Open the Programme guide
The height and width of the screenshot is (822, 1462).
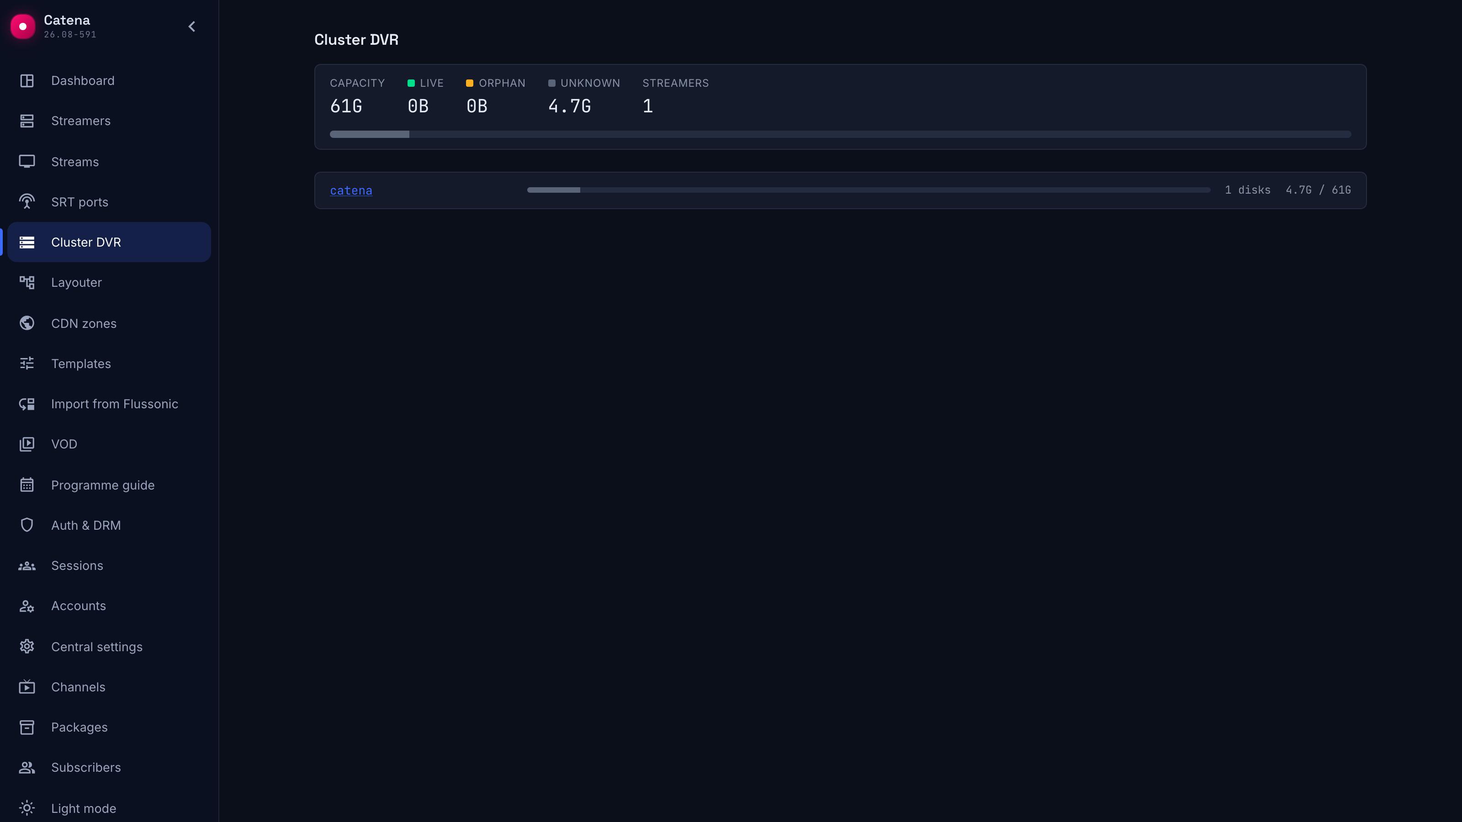click(109, 485)
